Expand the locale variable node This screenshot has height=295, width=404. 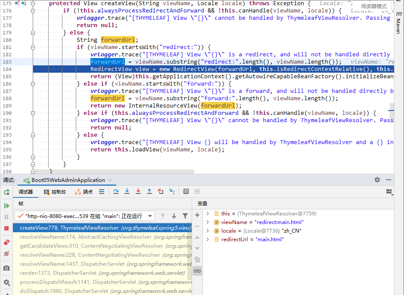[208, 230]
